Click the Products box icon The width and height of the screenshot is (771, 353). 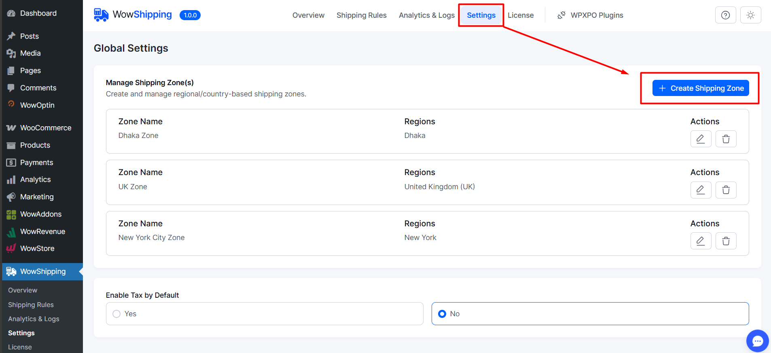click(11, 145)
